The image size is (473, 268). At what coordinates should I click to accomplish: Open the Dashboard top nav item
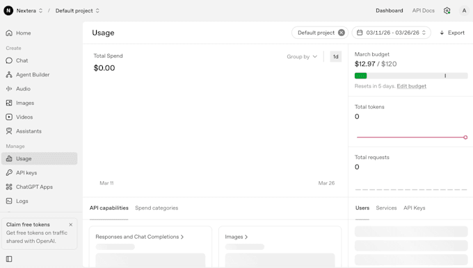pyautogui.click(x=389, y=10)
